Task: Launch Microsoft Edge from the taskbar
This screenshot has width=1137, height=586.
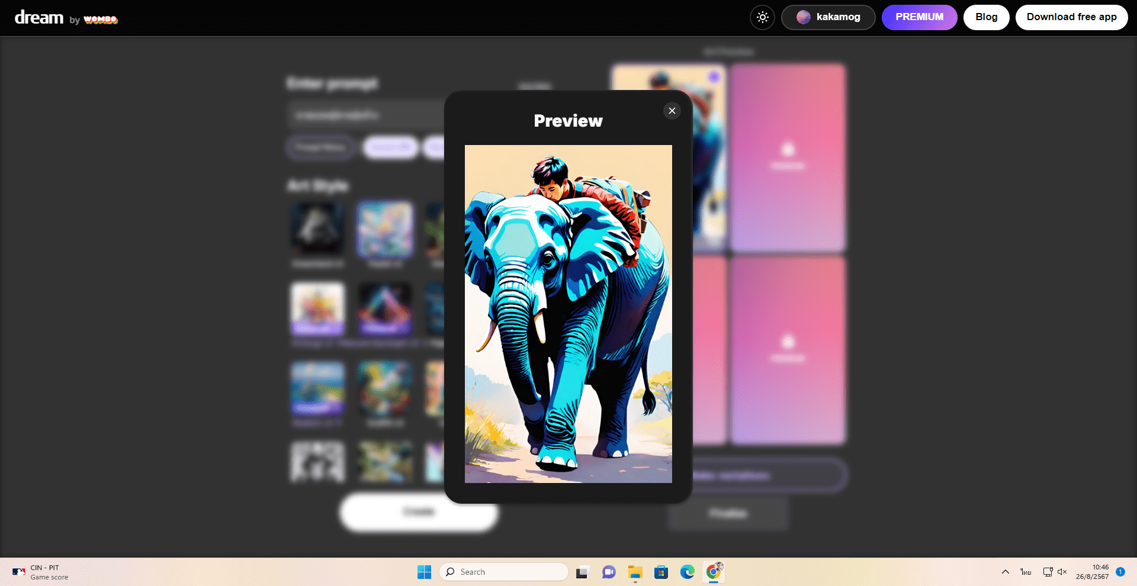Action: [687, 572]
